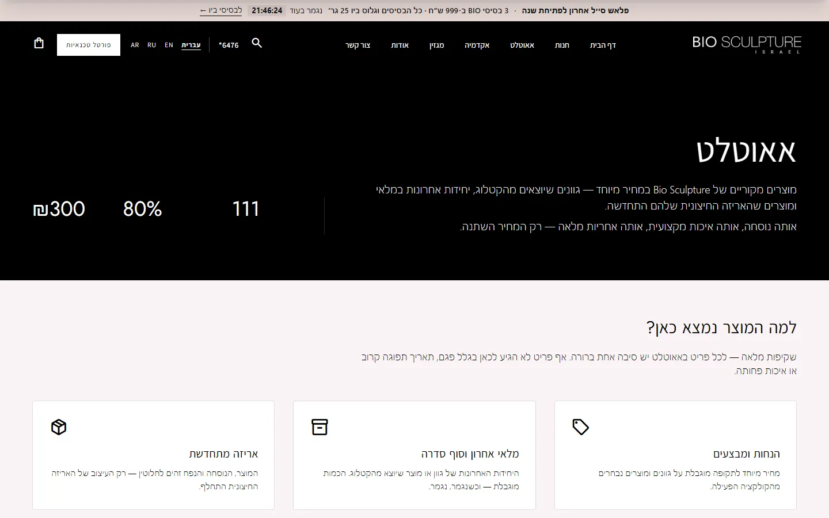Open the פורטל טכנאיות portal button

pos(89,45)
